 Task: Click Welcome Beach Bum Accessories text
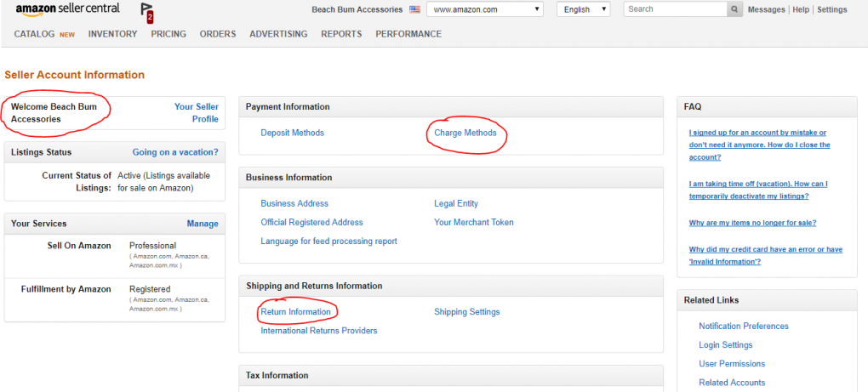click(54, 113)
